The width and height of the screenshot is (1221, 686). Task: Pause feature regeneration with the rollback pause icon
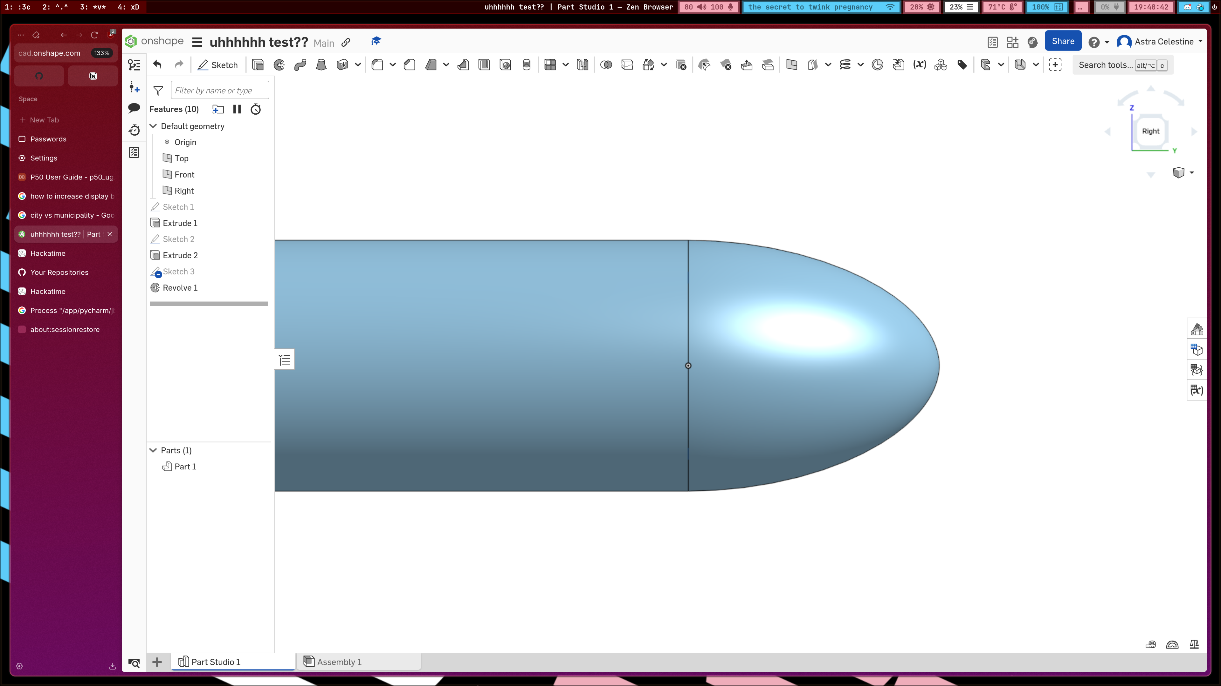coord(237,109)
